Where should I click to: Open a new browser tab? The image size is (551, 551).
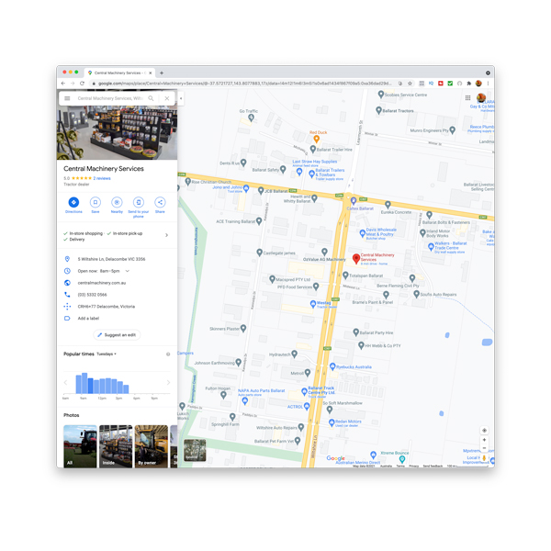(x=162, y=73)
